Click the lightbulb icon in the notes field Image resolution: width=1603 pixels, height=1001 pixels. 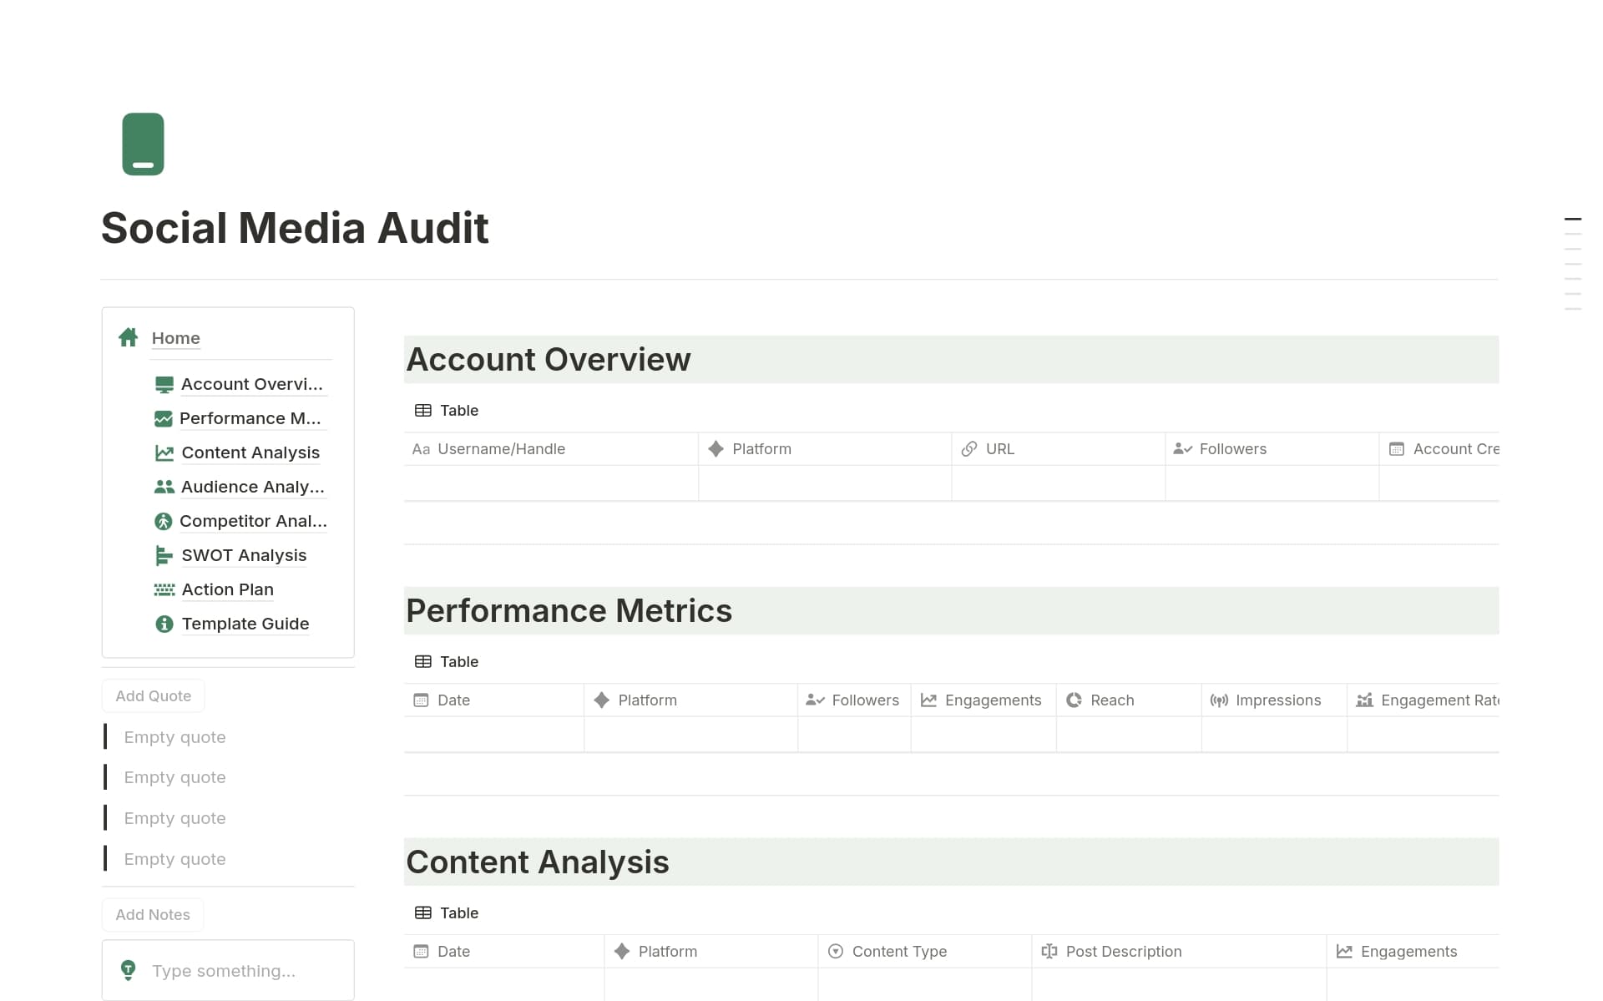pyautogui.click(x=128, y=970)
